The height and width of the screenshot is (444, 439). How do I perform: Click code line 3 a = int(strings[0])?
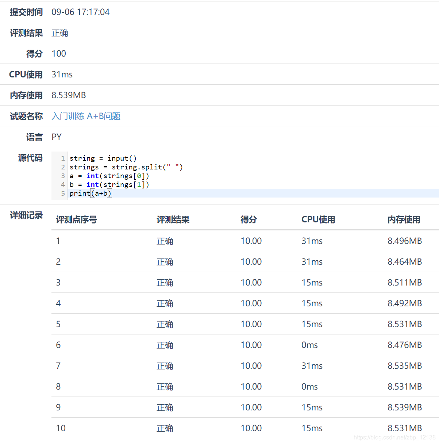pyautogui.click(x=109, y=176)
